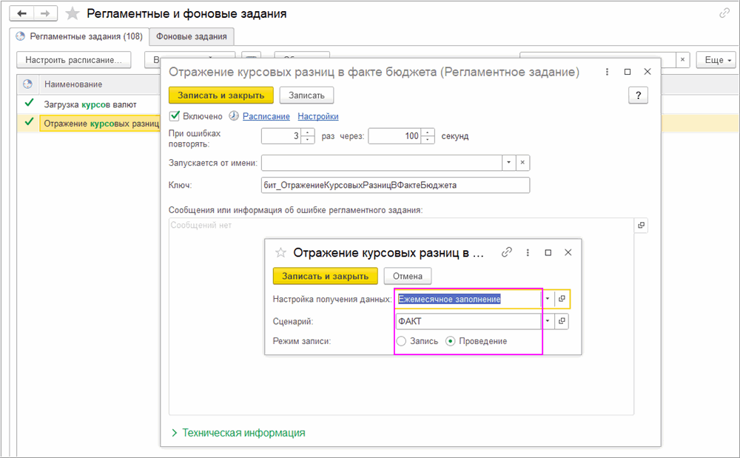Click the open icon beside the Сценарий field
This screenshot has height=458, width=740.
point(562,321)
